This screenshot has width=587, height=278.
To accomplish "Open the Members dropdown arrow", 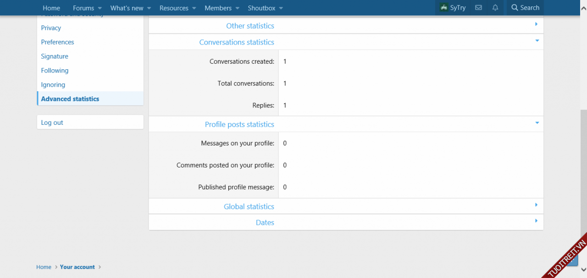I will click(237, 8).
